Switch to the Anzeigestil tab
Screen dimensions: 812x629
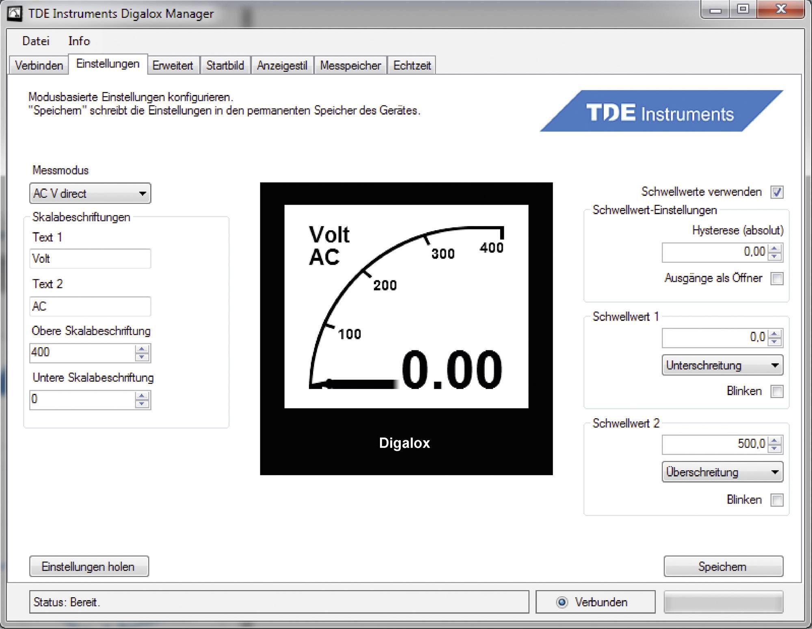tap(282, 65)
